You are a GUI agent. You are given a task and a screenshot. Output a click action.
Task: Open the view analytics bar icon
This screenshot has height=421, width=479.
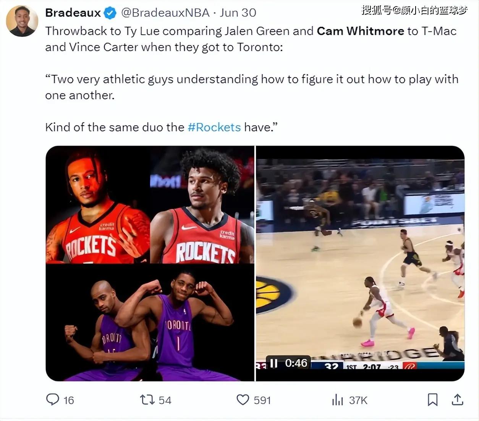(x=338, y=400)
